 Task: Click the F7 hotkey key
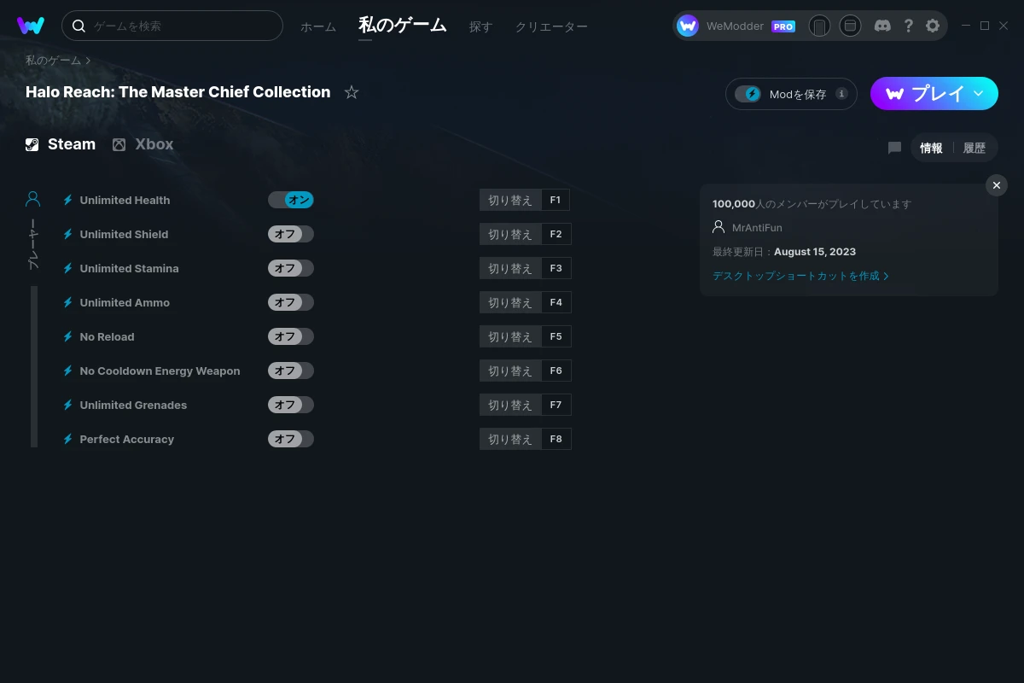(556, 405)
